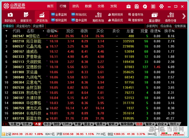Expand 期货 bottom tab menu
The height and width of the screenshot is (138, 189).
coord(174,124)
